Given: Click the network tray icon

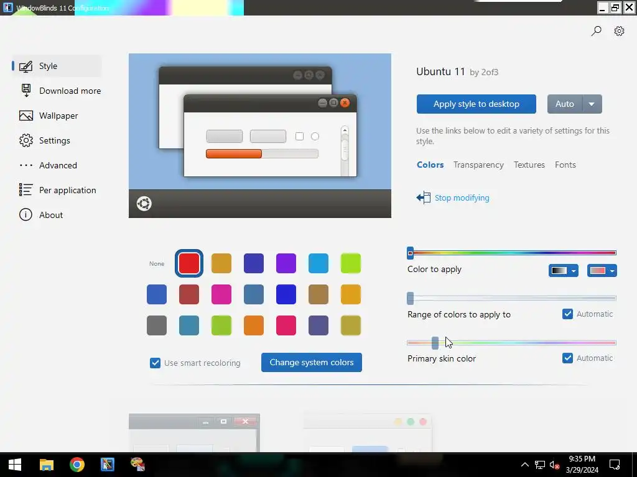Looking at the screenshot, I should 539,465.
